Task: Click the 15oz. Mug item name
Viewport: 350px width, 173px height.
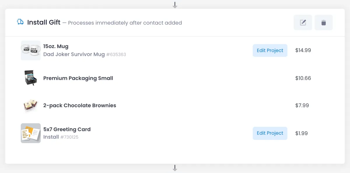Action: [56, 46]
